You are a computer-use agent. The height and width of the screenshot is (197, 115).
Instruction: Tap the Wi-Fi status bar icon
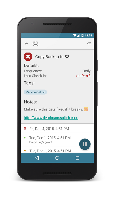pyautogui.click(x=75, y=35)
